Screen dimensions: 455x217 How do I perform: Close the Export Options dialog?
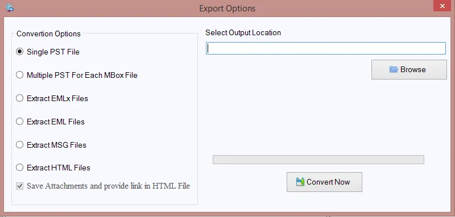[442, 6]
